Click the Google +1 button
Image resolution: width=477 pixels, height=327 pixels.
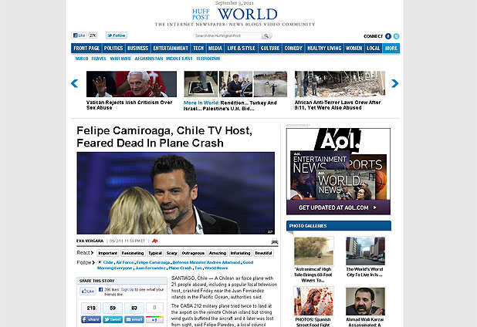pyautogui.click(x=154, y=319)
